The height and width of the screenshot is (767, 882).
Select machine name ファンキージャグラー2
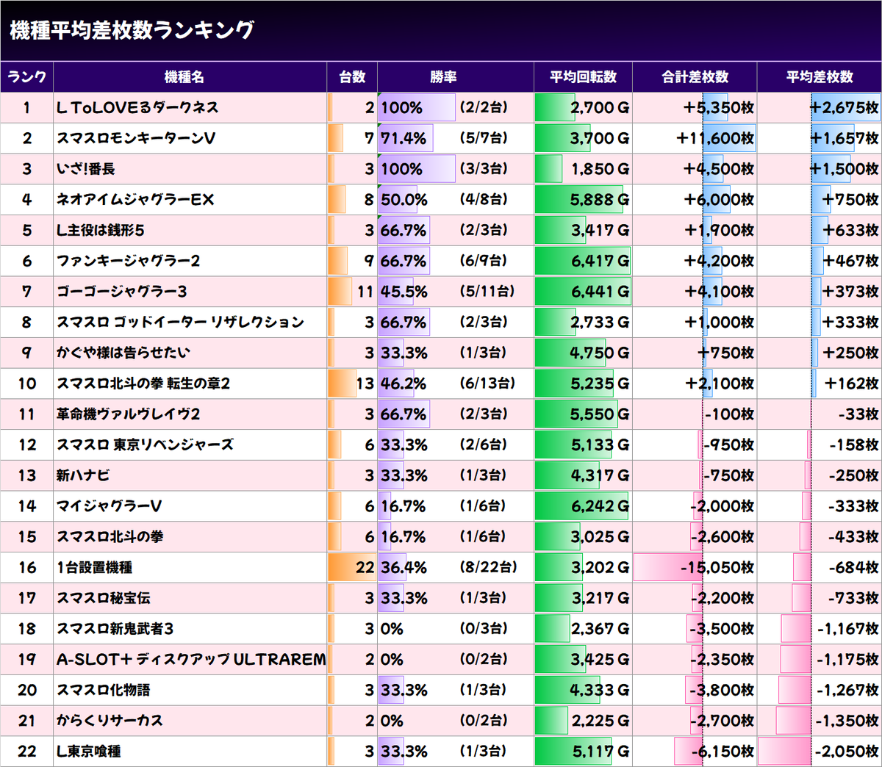pos(129,261)
